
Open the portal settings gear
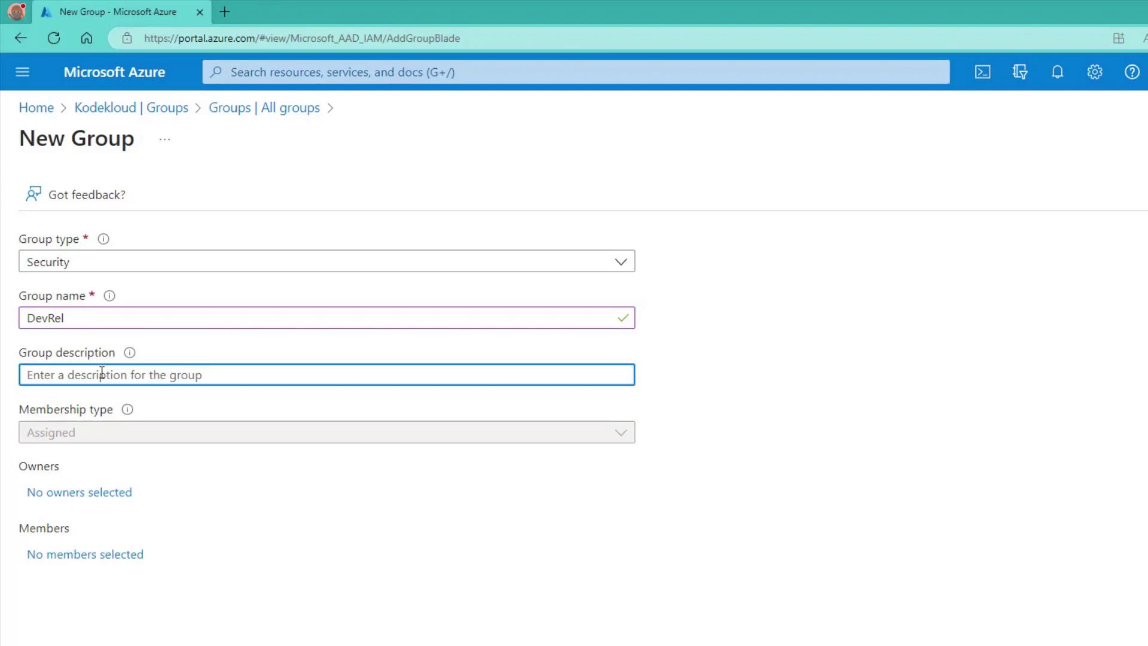(x=1094, y=72)
